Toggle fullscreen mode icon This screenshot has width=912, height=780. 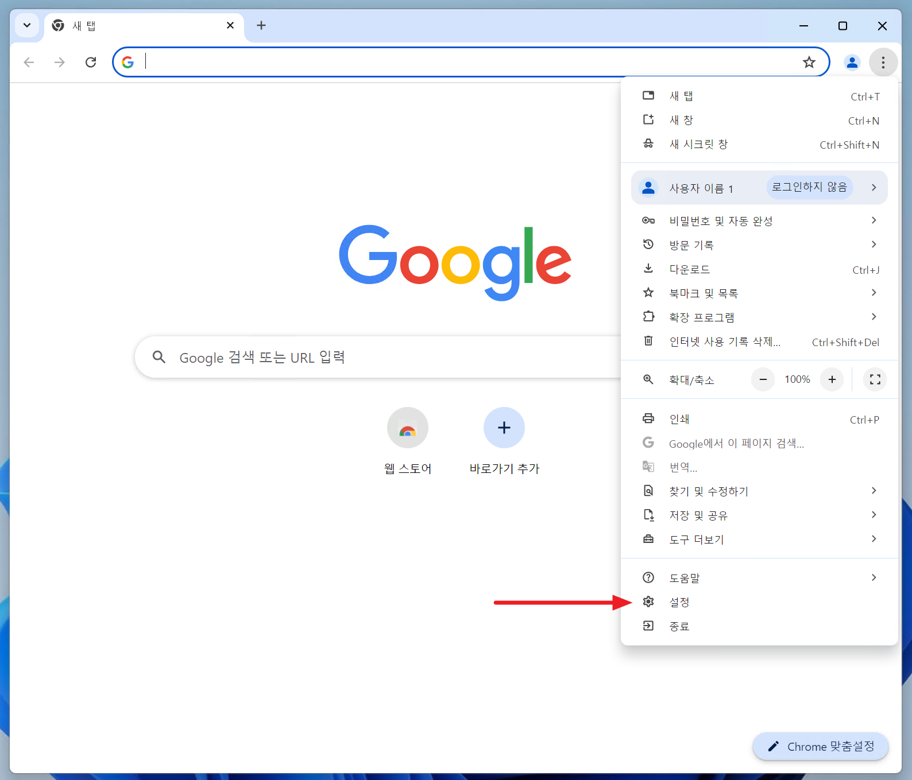[x=875, y=379]
